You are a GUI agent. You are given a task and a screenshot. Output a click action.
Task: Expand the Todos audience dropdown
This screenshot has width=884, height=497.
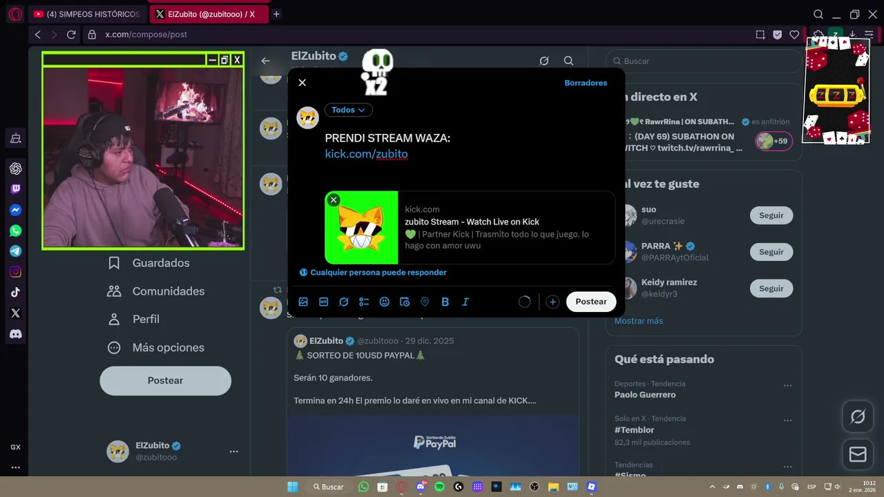[x=348, y=110]
